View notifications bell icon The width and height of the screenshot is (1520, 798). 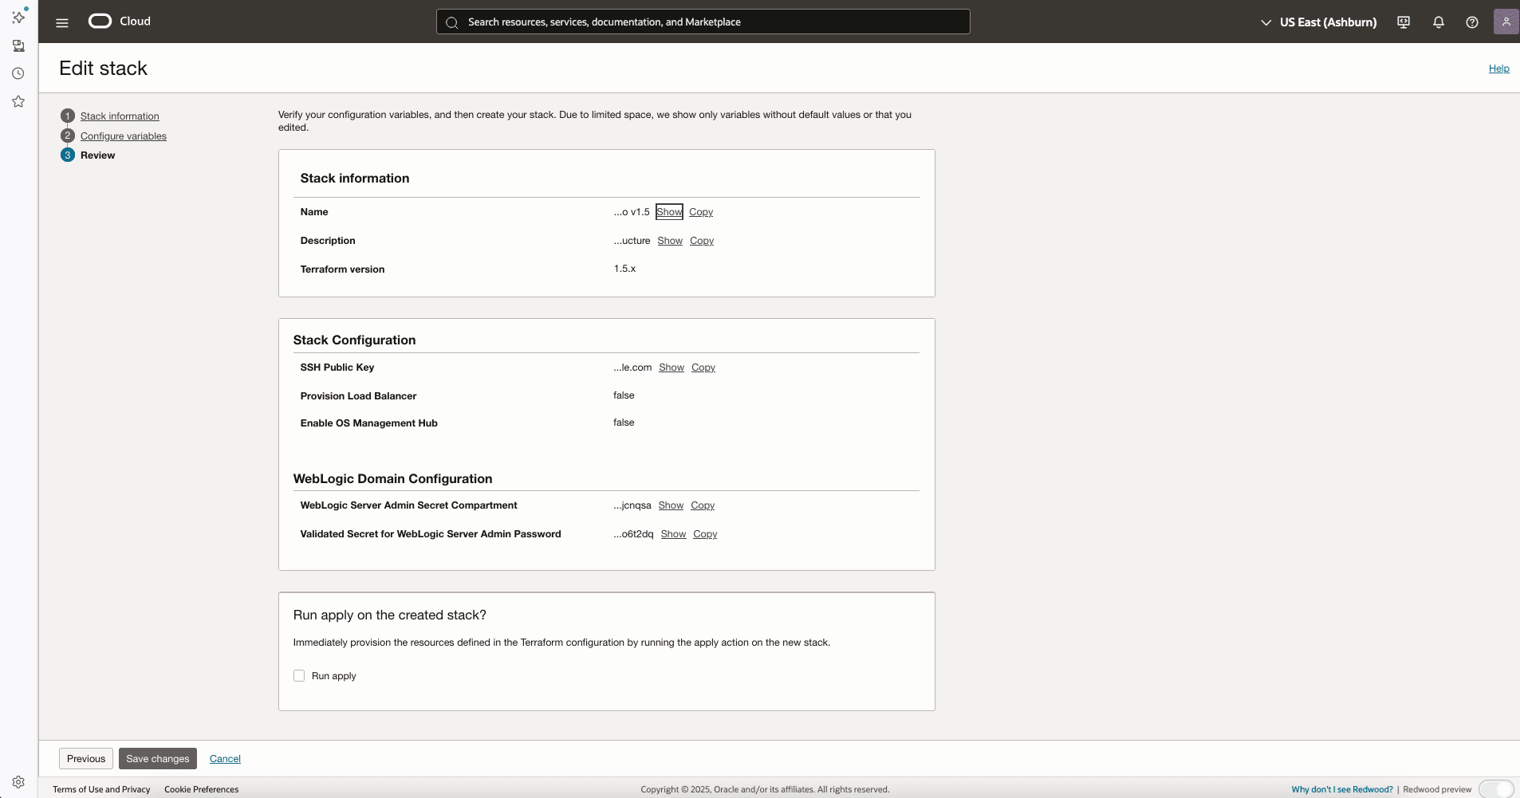(x=1439, y=22)
